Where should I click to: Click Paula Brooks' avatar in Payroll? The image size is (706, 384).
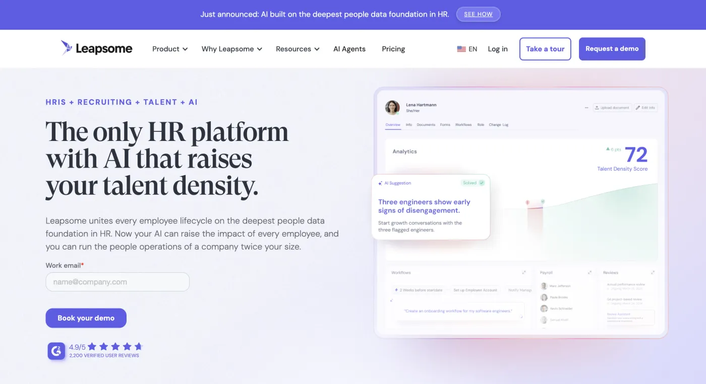544,297
